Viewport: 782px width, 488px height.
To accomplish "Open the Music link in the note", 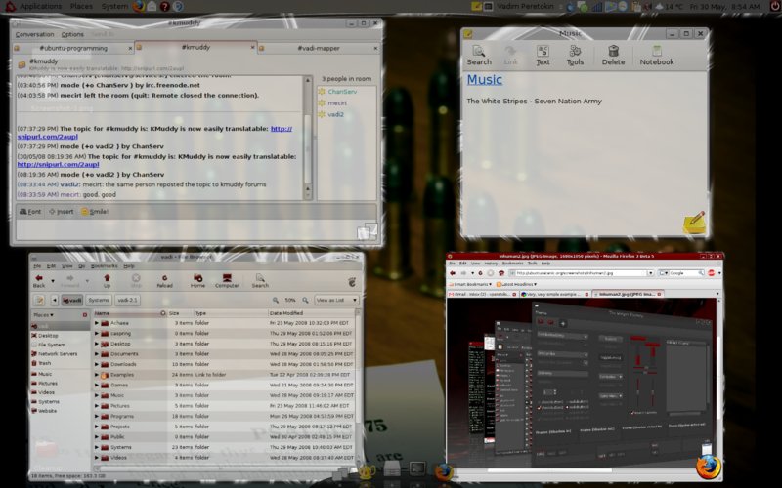I will [x=484, y=79].
